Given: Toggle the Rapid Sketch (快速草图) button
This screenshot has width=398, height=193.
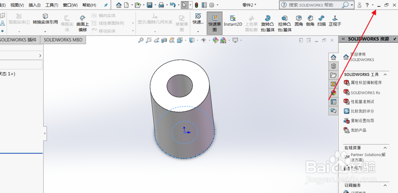Looking at the screenshot, I should point(215,23).
